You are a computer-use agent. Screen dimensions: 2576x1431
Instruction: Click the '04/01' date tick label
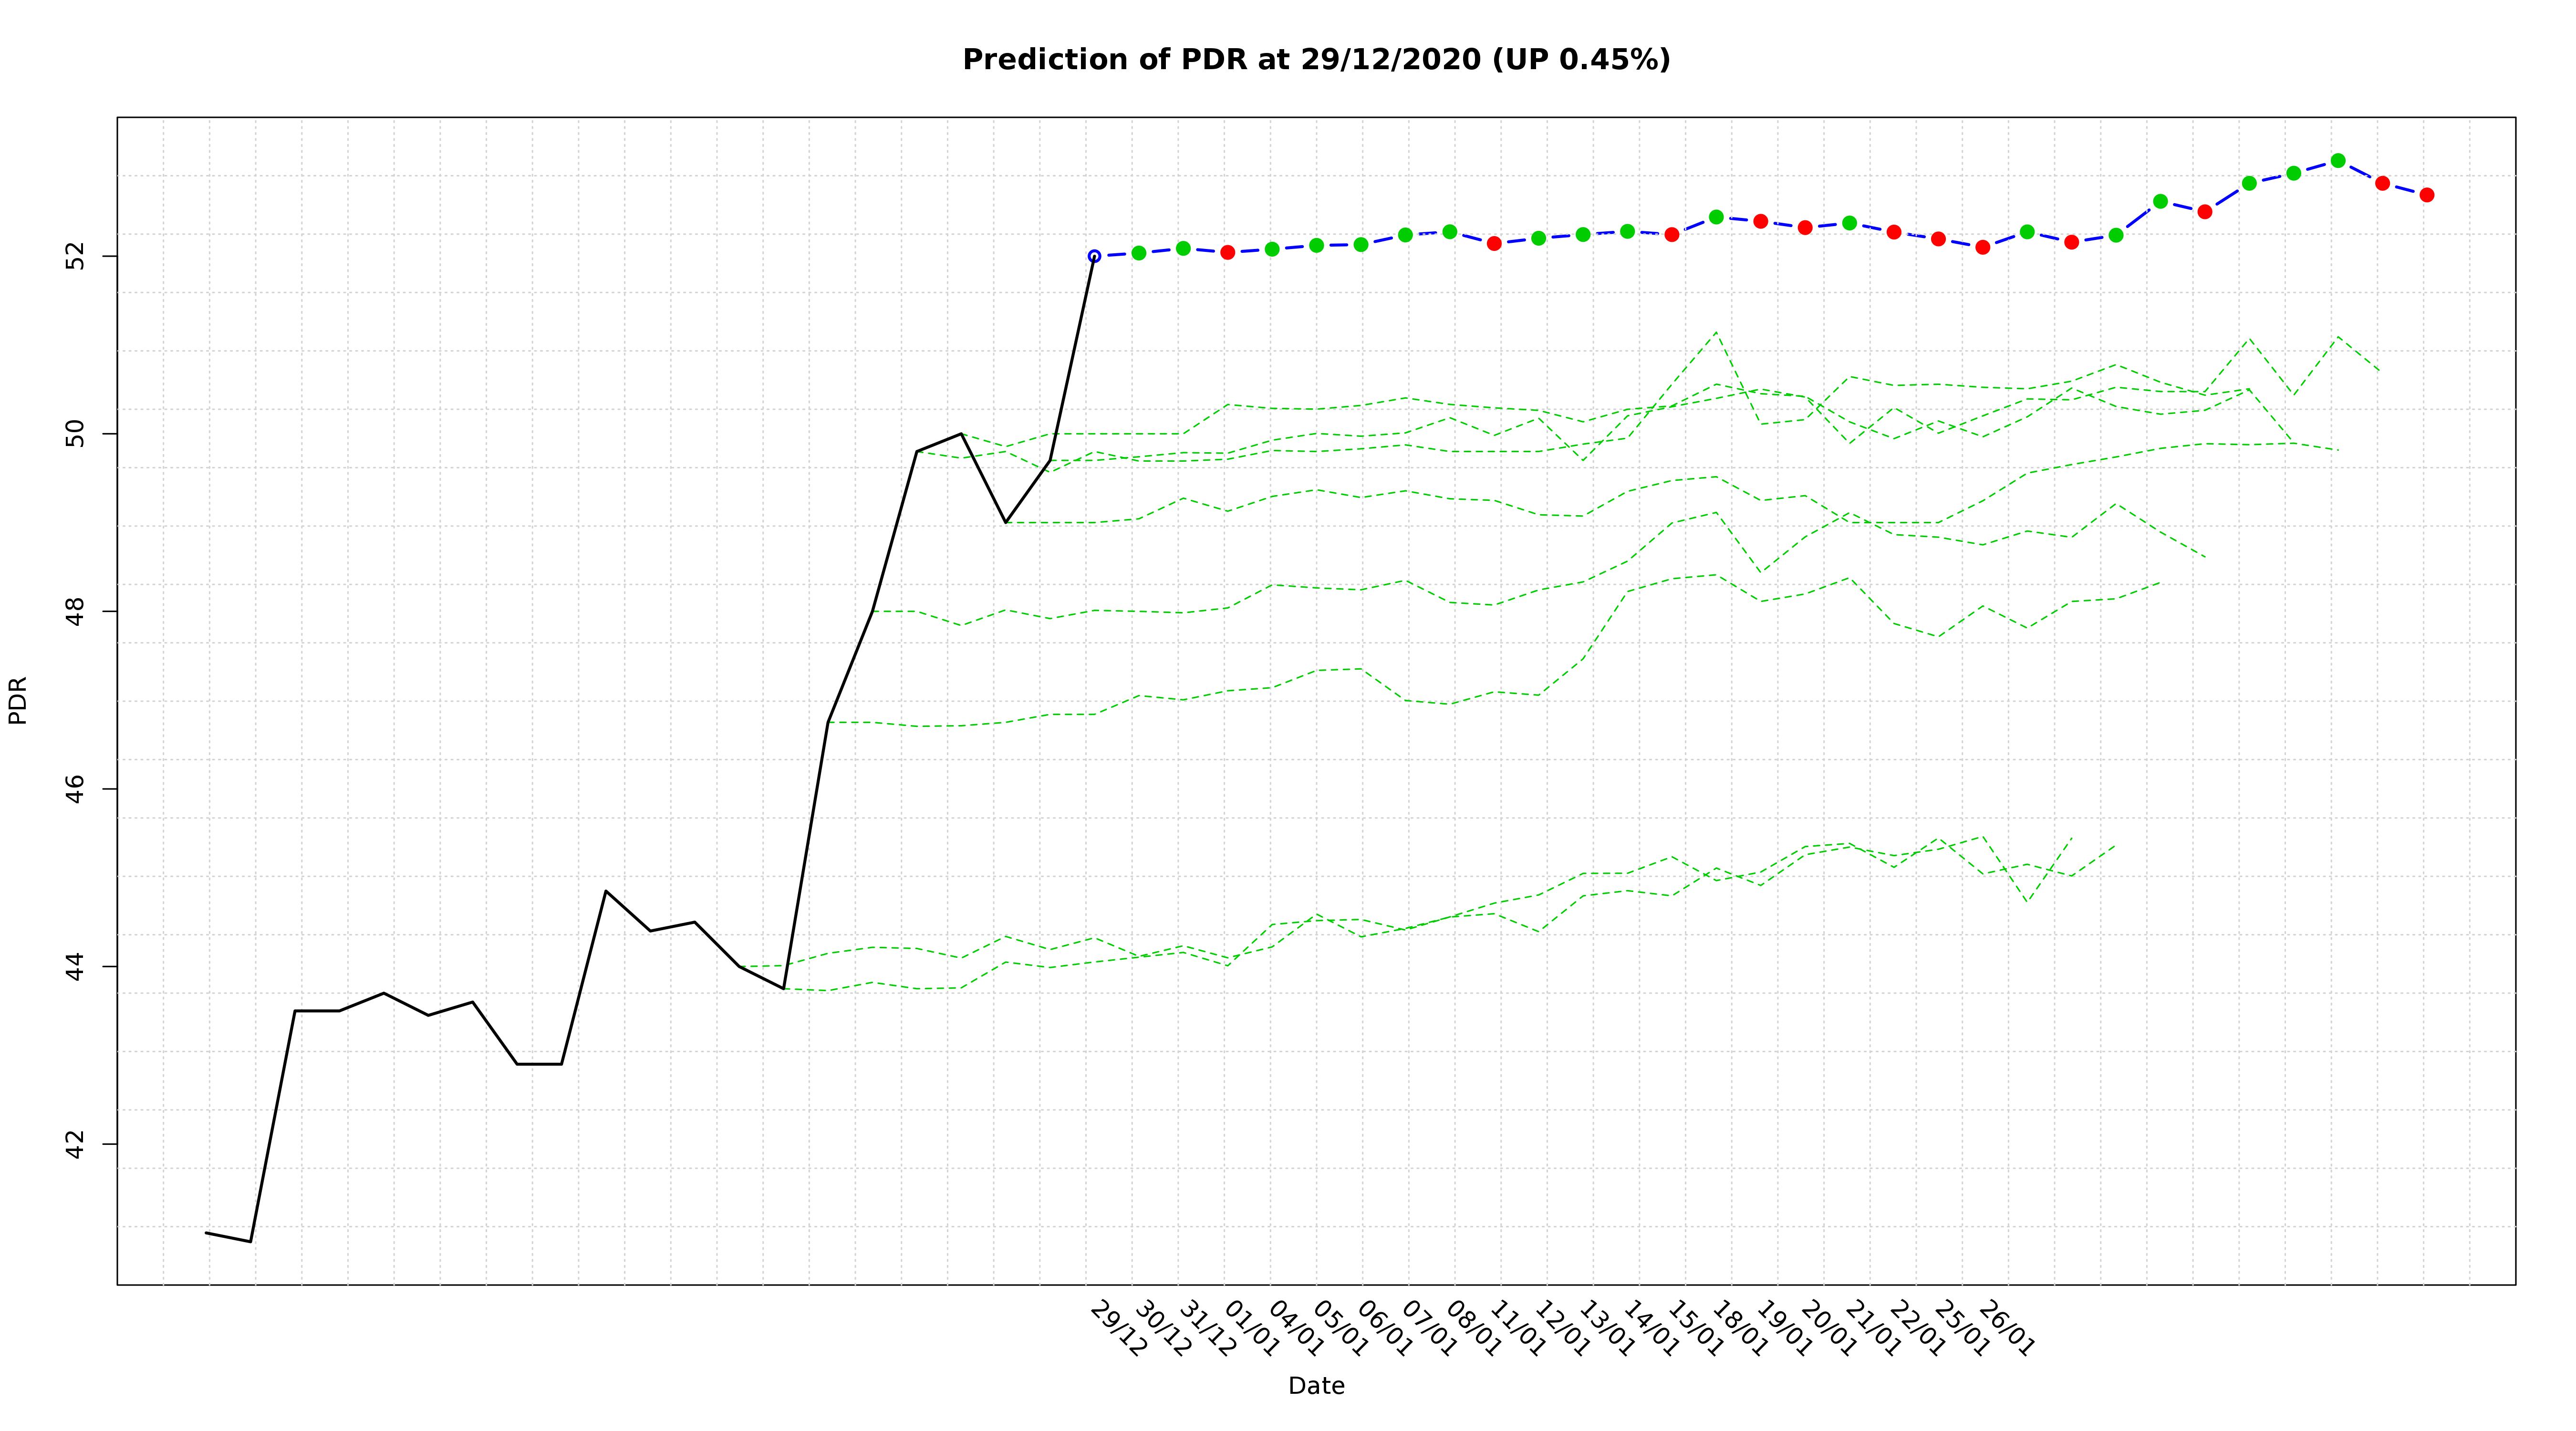pyautogui.click(x=1296, y=1329)
